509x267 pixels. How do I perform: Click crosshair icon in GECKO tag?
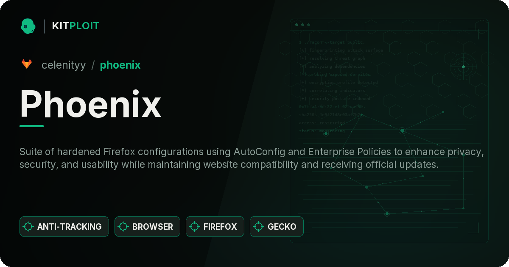(x=259, y=227)
